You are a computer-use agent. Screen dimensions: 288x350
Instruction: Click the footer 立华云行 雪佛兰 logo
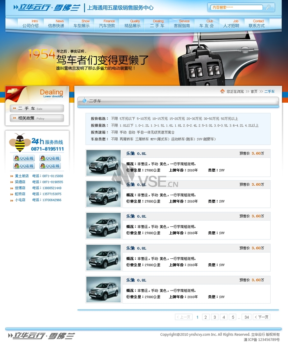[41, 336]
